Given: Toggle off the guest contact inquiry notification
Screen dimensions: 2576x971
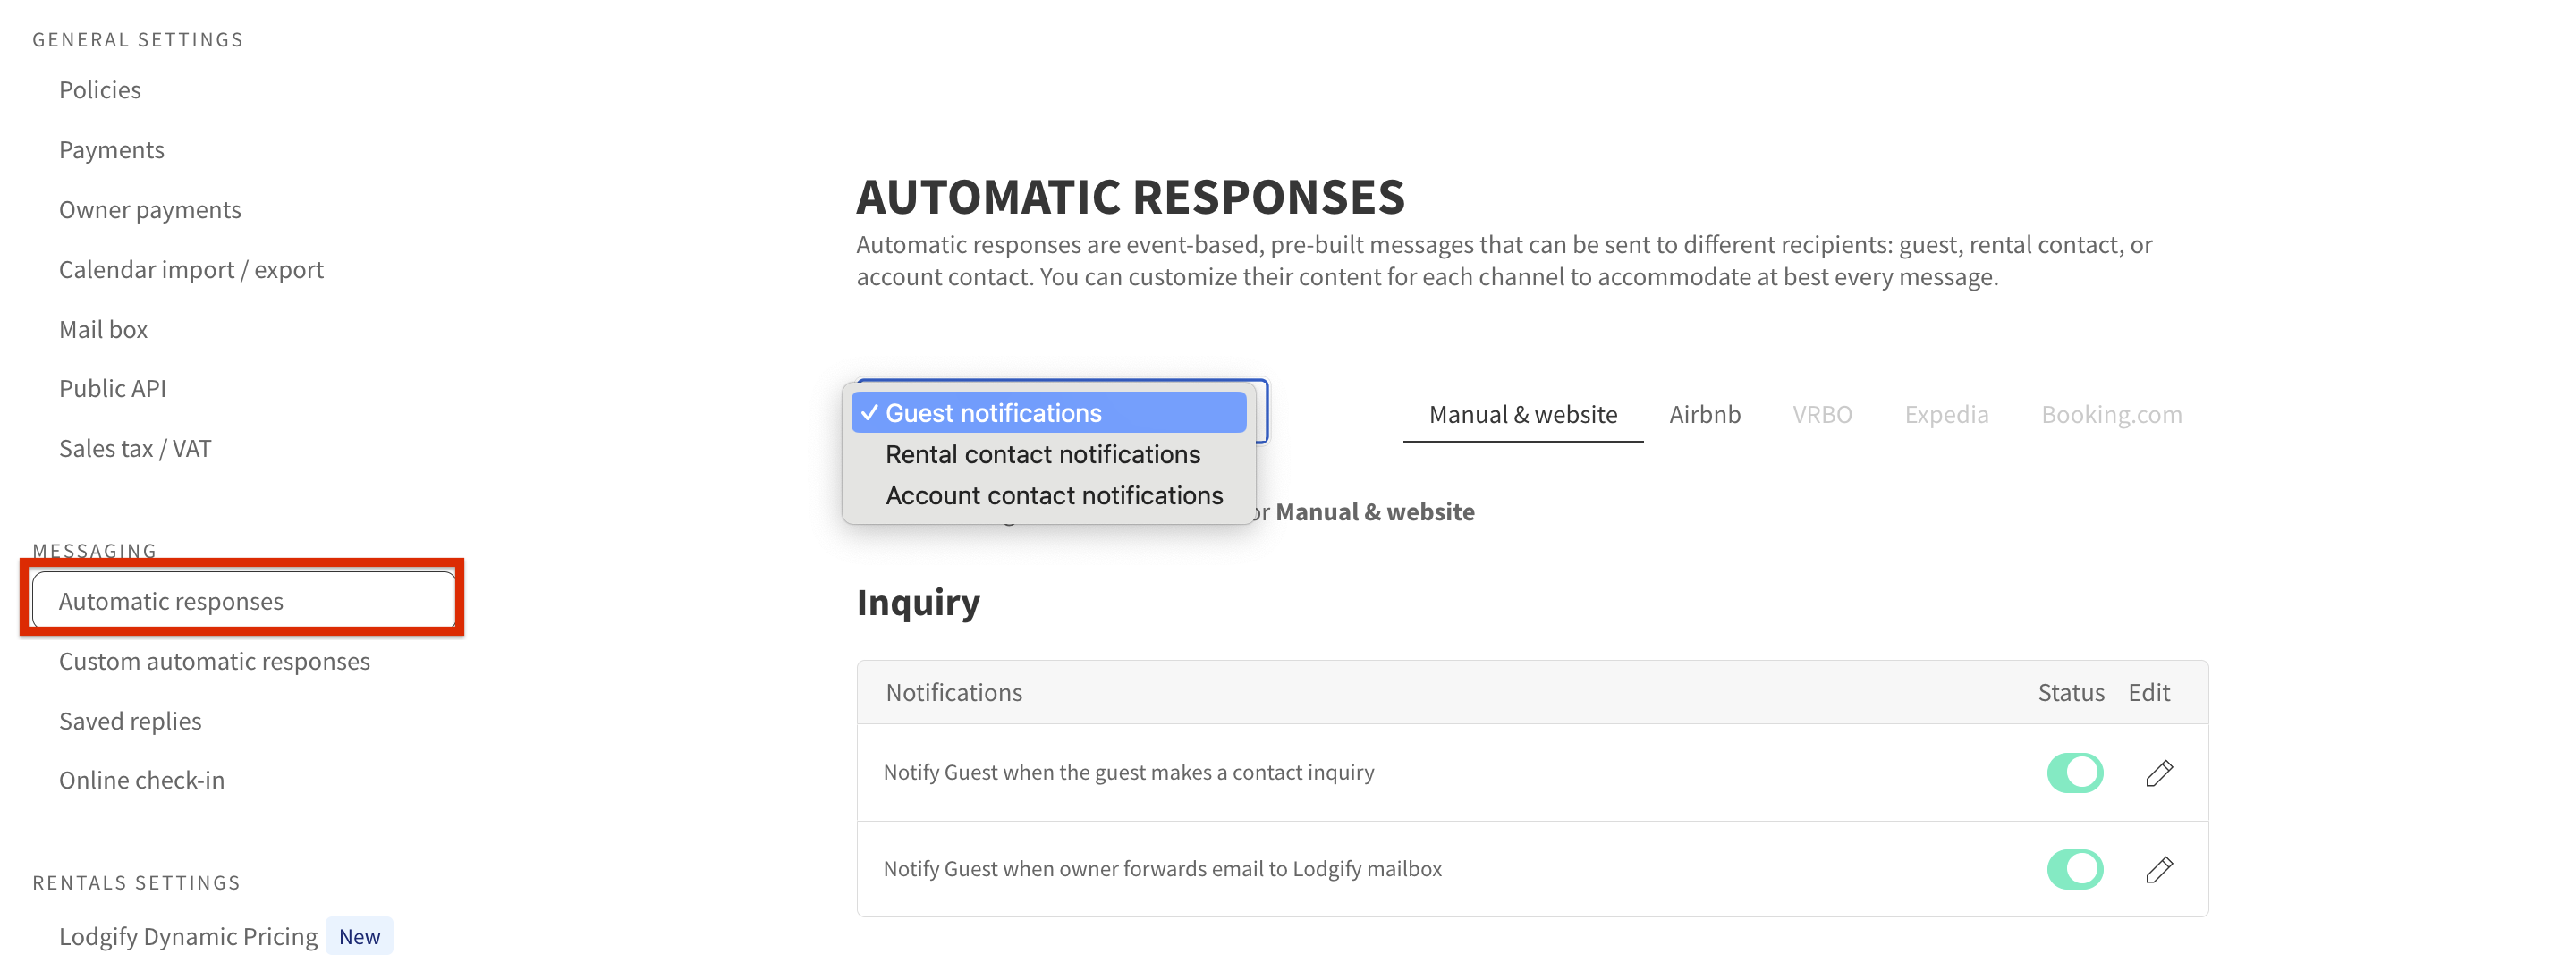Looking at the screenshot, I should pyautogui.click(x=2074, y=773).
